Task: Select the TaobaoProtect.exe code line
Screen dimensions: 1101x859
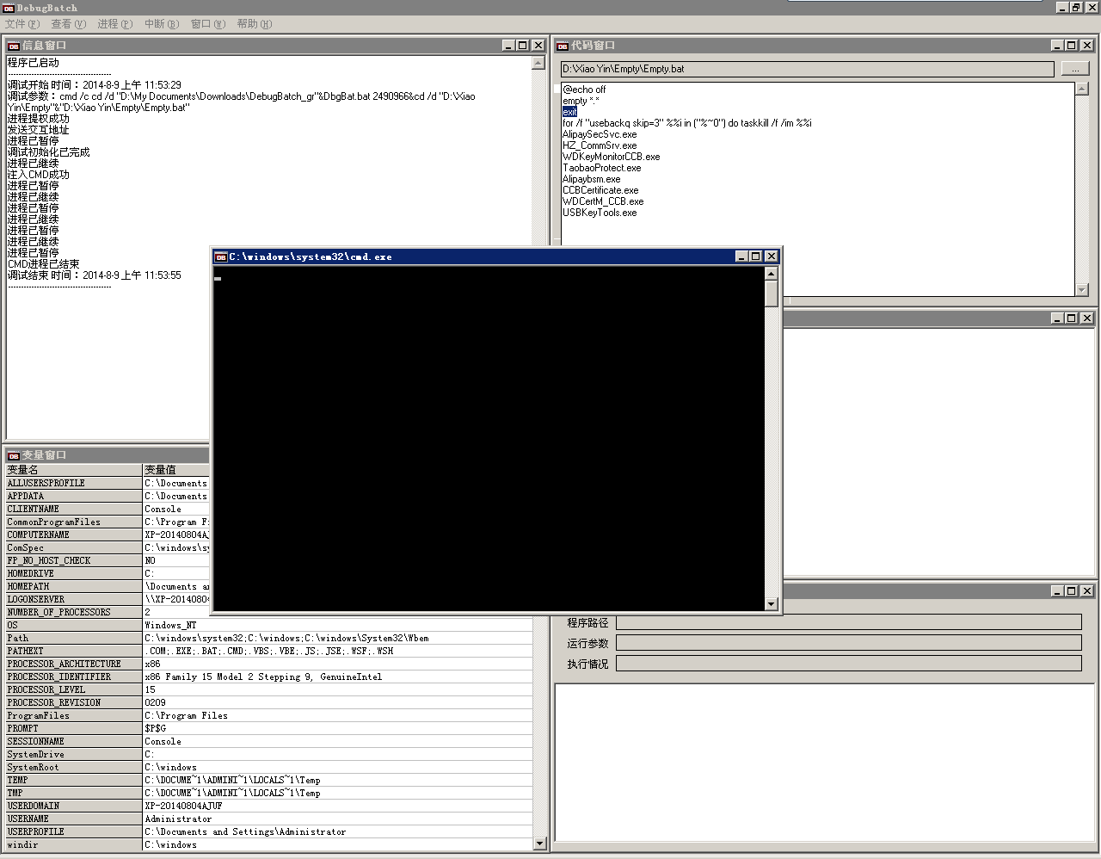Action: (x=602, y=168)
